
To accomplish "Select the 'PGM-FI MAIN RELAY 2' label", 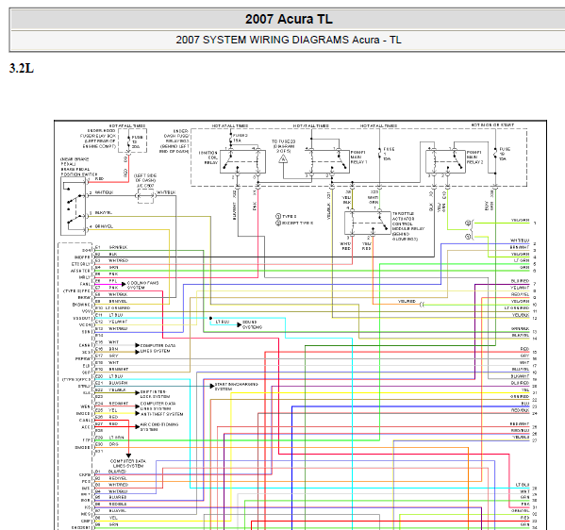I will [x=475, y=157].
